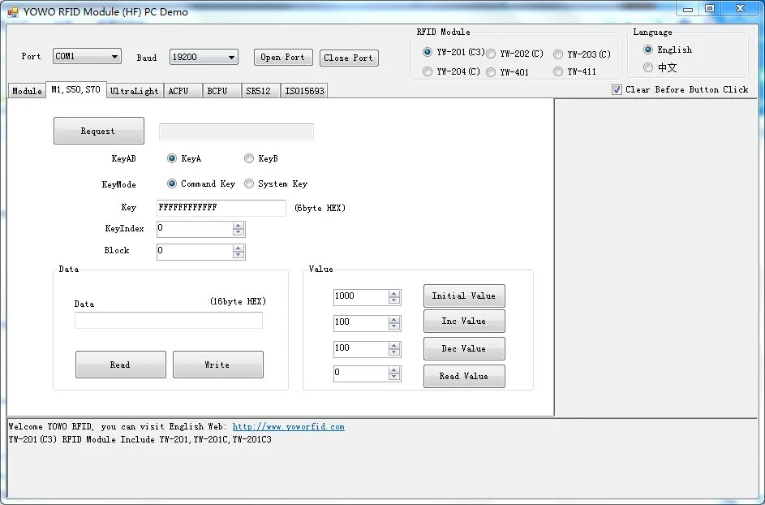Select Command Key mode

(x=172, y=183)
